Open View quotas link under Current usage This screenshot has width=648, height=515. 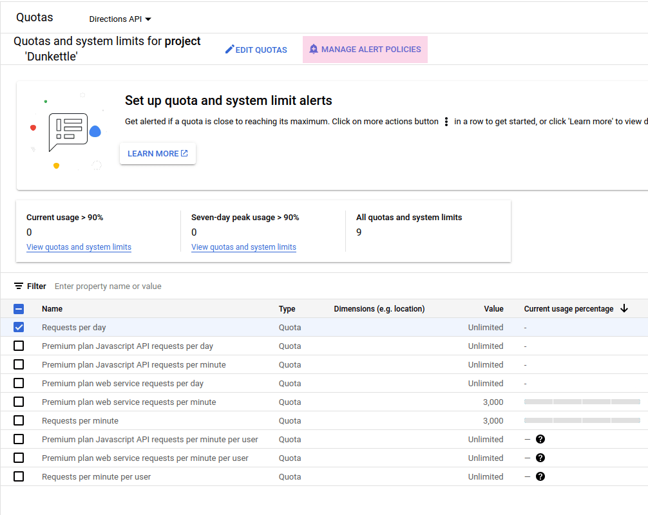[x=79, y=247]
